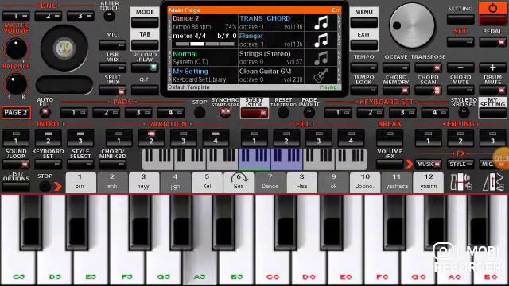The image size is (509, 286).
Task: Select Dance 2 style on display
Action: 205,23
